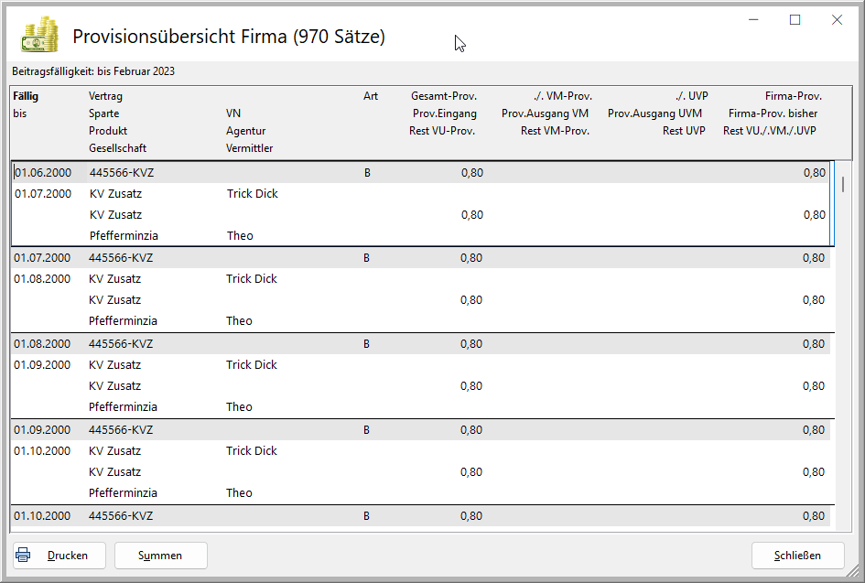Select the ./. UVP column header
The height and width of the screenshot is (583, 865).
[690, 96]
